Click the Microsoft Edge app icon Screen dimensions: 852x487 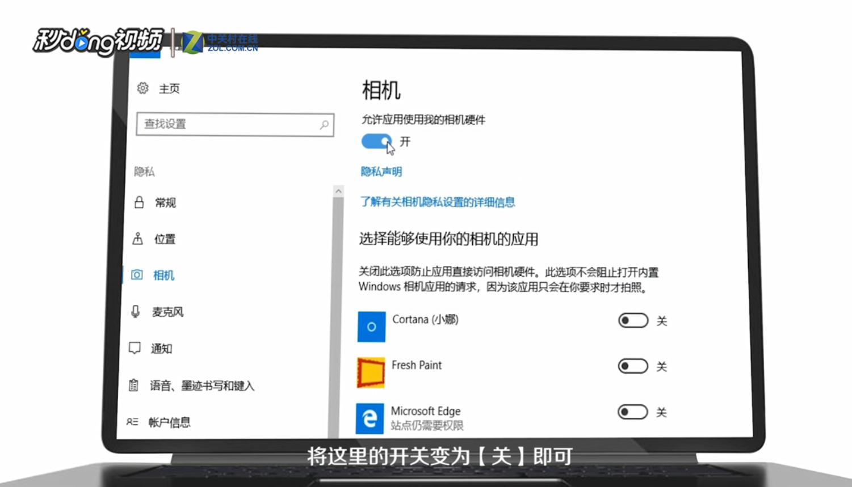point(370,418)
